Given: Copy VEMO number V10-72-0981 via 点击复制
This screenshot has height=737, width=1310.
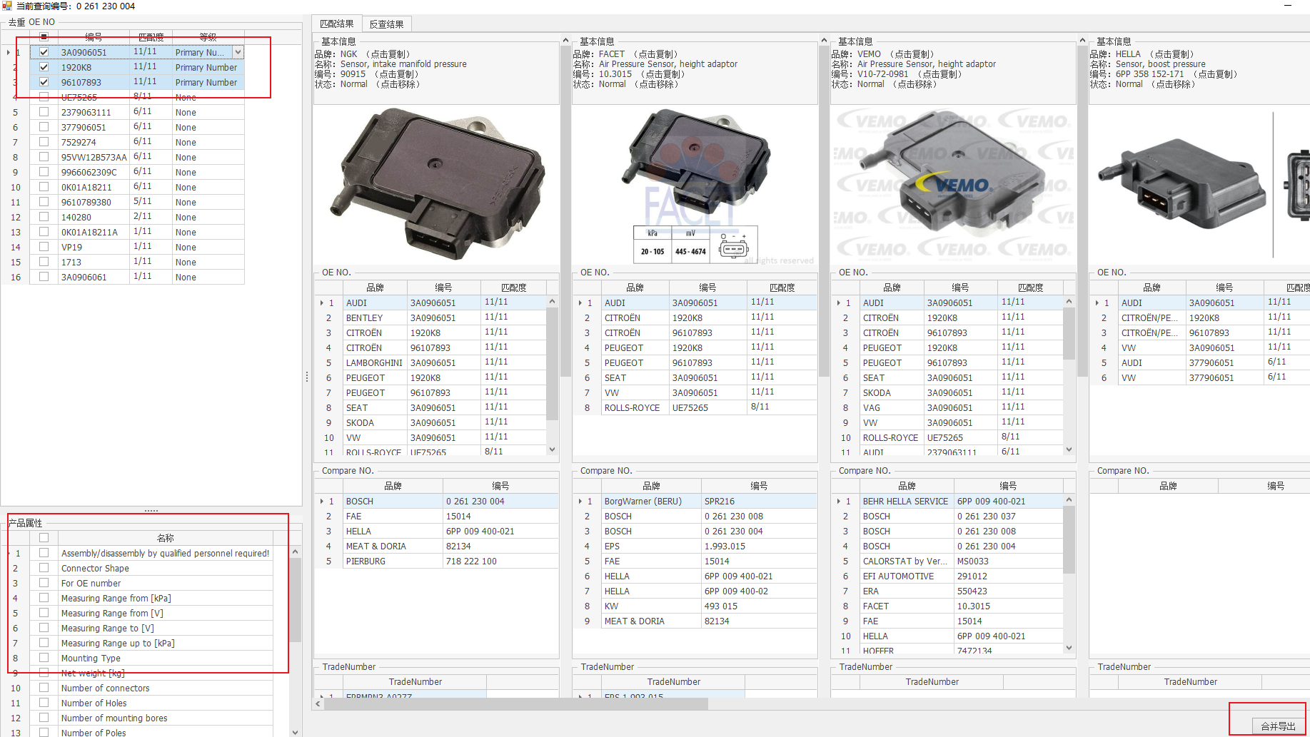Looking at the screenshot, I should point(939,74).
